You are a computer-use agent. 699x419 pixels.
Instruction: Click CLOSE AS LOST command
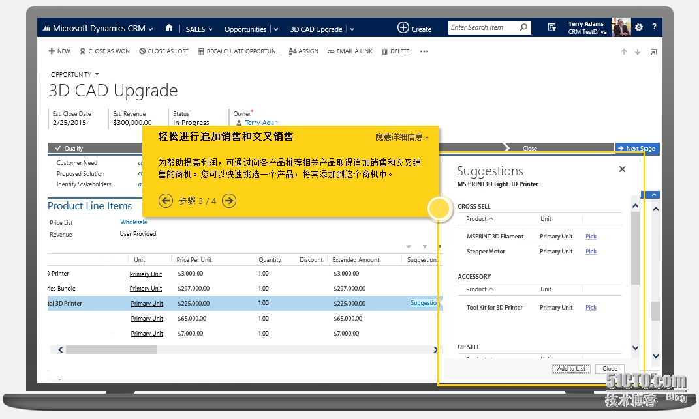click(164, 51)
